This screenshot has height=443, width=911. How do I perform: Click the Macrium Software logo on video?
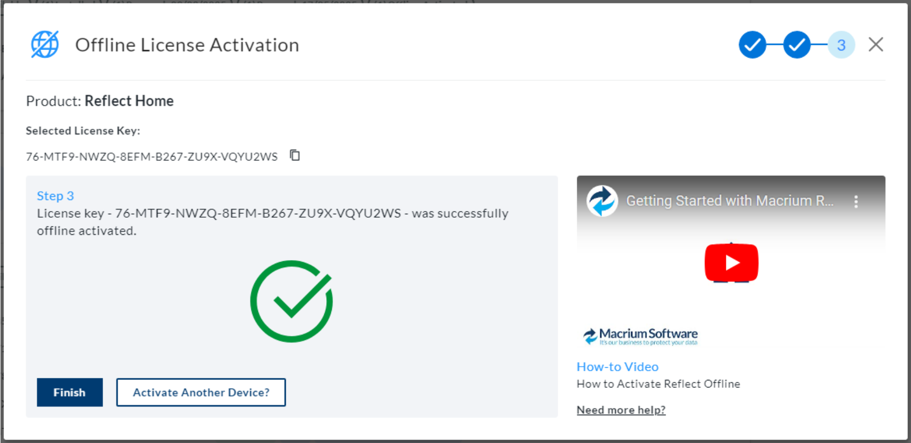(x=640, y=336)
